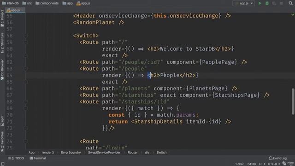Click 'onServiceChange' after this on line 55
This screenshot has width=295, height=166.
[x=194, y=16]
